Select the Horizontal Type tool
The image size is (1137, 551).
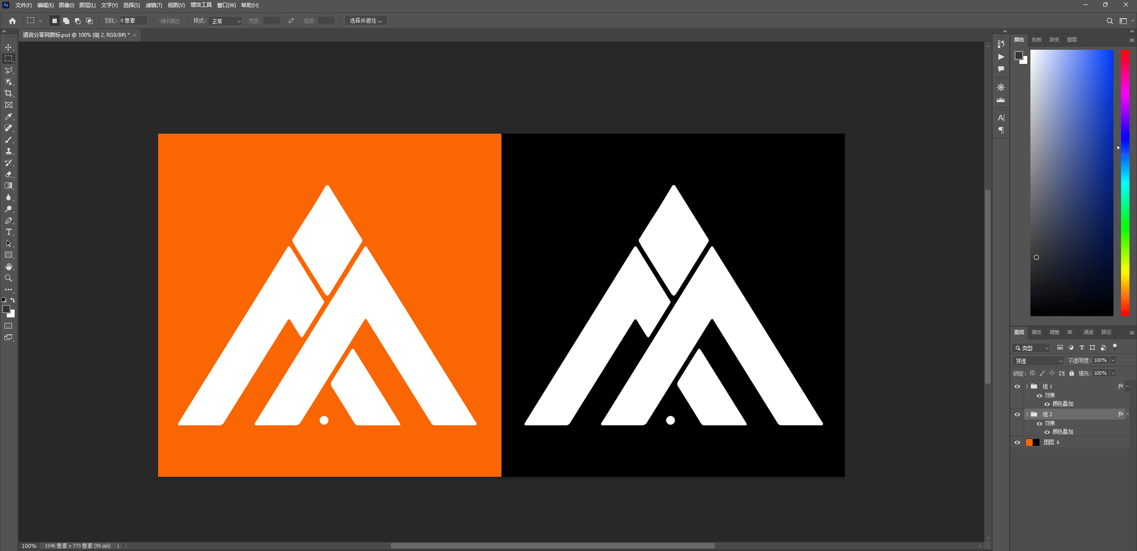[x=8, y=232]
